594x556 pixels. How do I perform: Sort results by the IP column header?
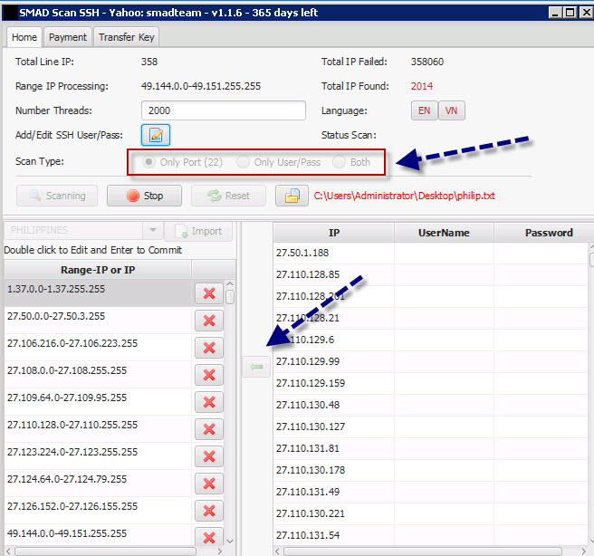click(334, 233)
